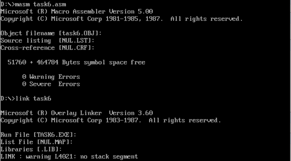Click the '0 Warning Errors' line
The width and height of the screenshot is (291, 161).
(51, 77)
